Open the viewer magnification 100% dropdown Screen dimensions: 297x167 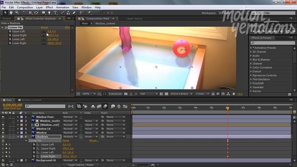point(89,94)
